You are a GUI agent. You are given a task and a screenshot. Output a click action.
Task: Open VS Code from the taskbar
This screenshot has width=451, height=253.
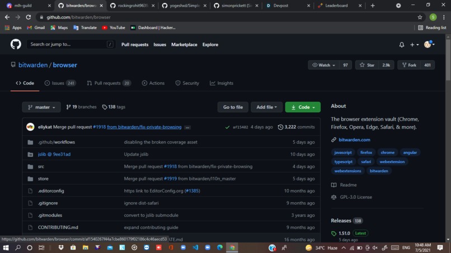click(195, 247)
